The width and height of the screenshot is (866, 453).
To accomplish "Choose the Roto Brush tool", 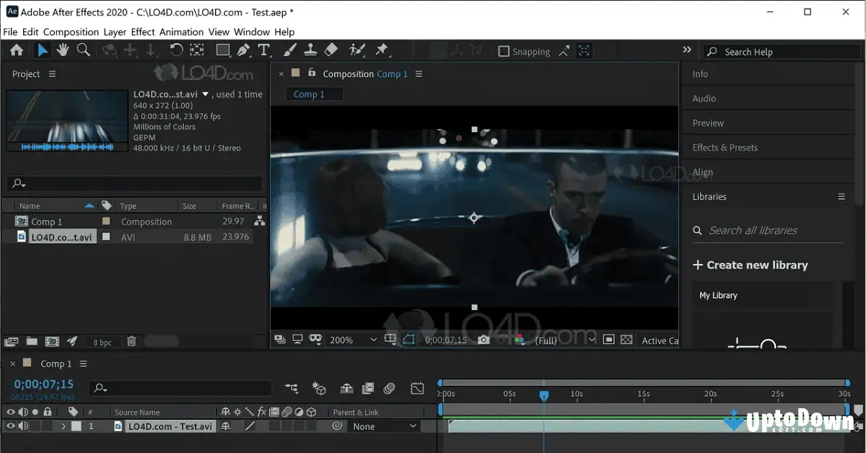I will point(356,50).
